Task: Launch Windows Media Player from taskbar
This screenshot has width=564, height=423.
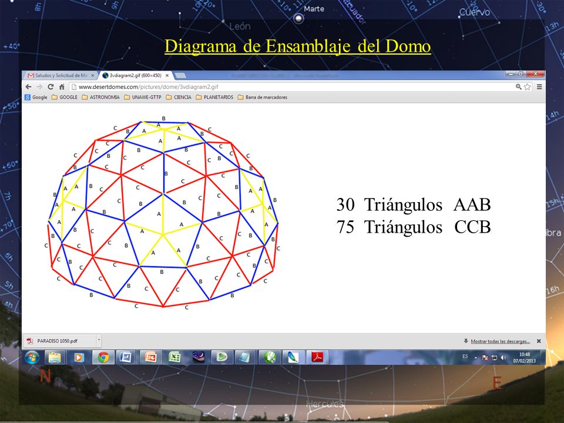Action: [79, 357]
